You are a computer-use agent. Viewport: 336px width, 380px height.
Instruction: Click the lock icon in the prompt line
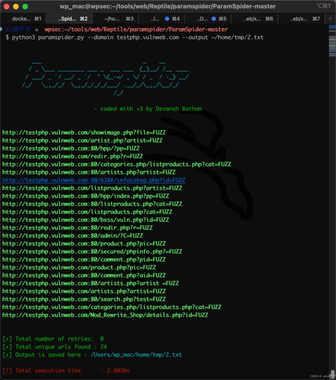click(37, 29)
